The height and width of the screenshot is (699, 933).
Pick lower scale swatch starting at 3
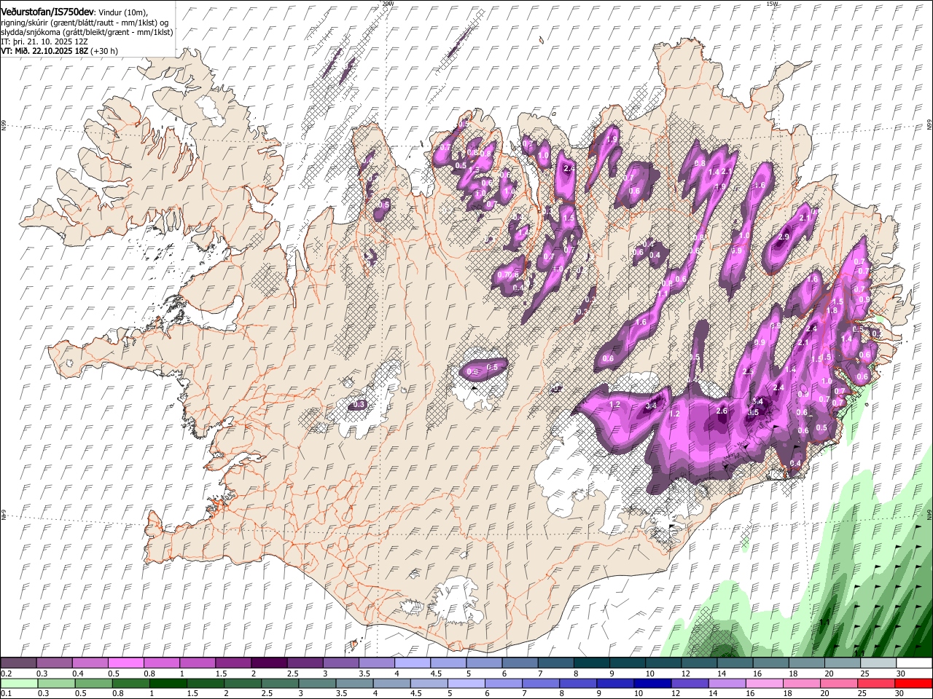click(317, 683)
